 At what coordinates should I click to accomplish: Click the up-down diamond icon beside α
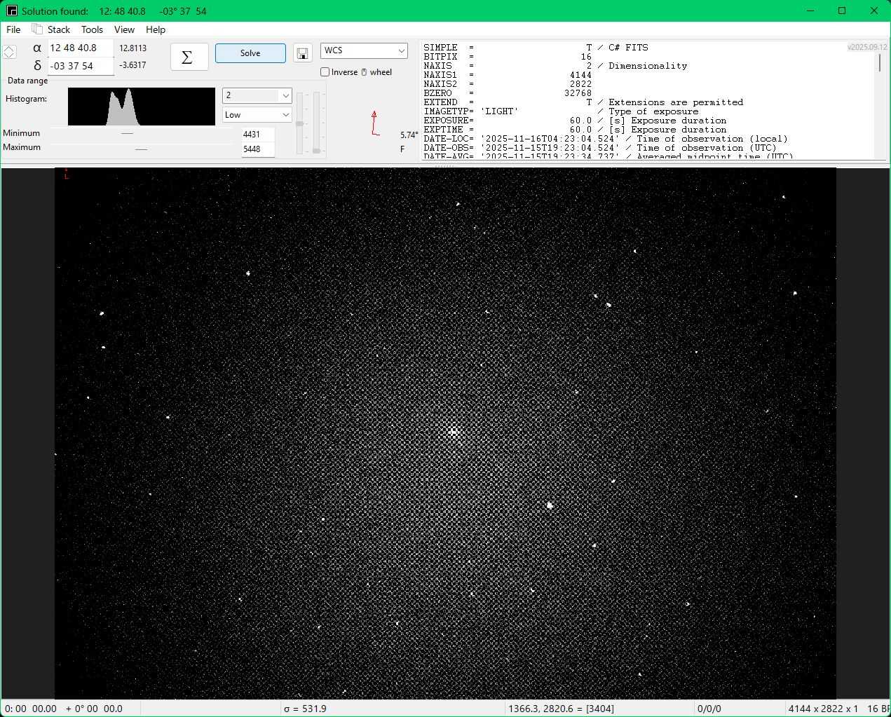tap(9, 53)
